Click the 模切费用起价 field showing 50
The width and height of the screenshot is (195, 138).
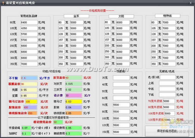pos(58,122)
